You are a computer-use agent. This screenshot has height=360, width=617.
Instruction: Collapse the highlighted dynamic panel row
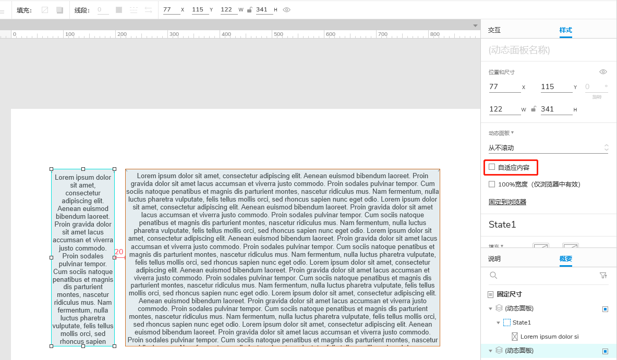[490, 351]
